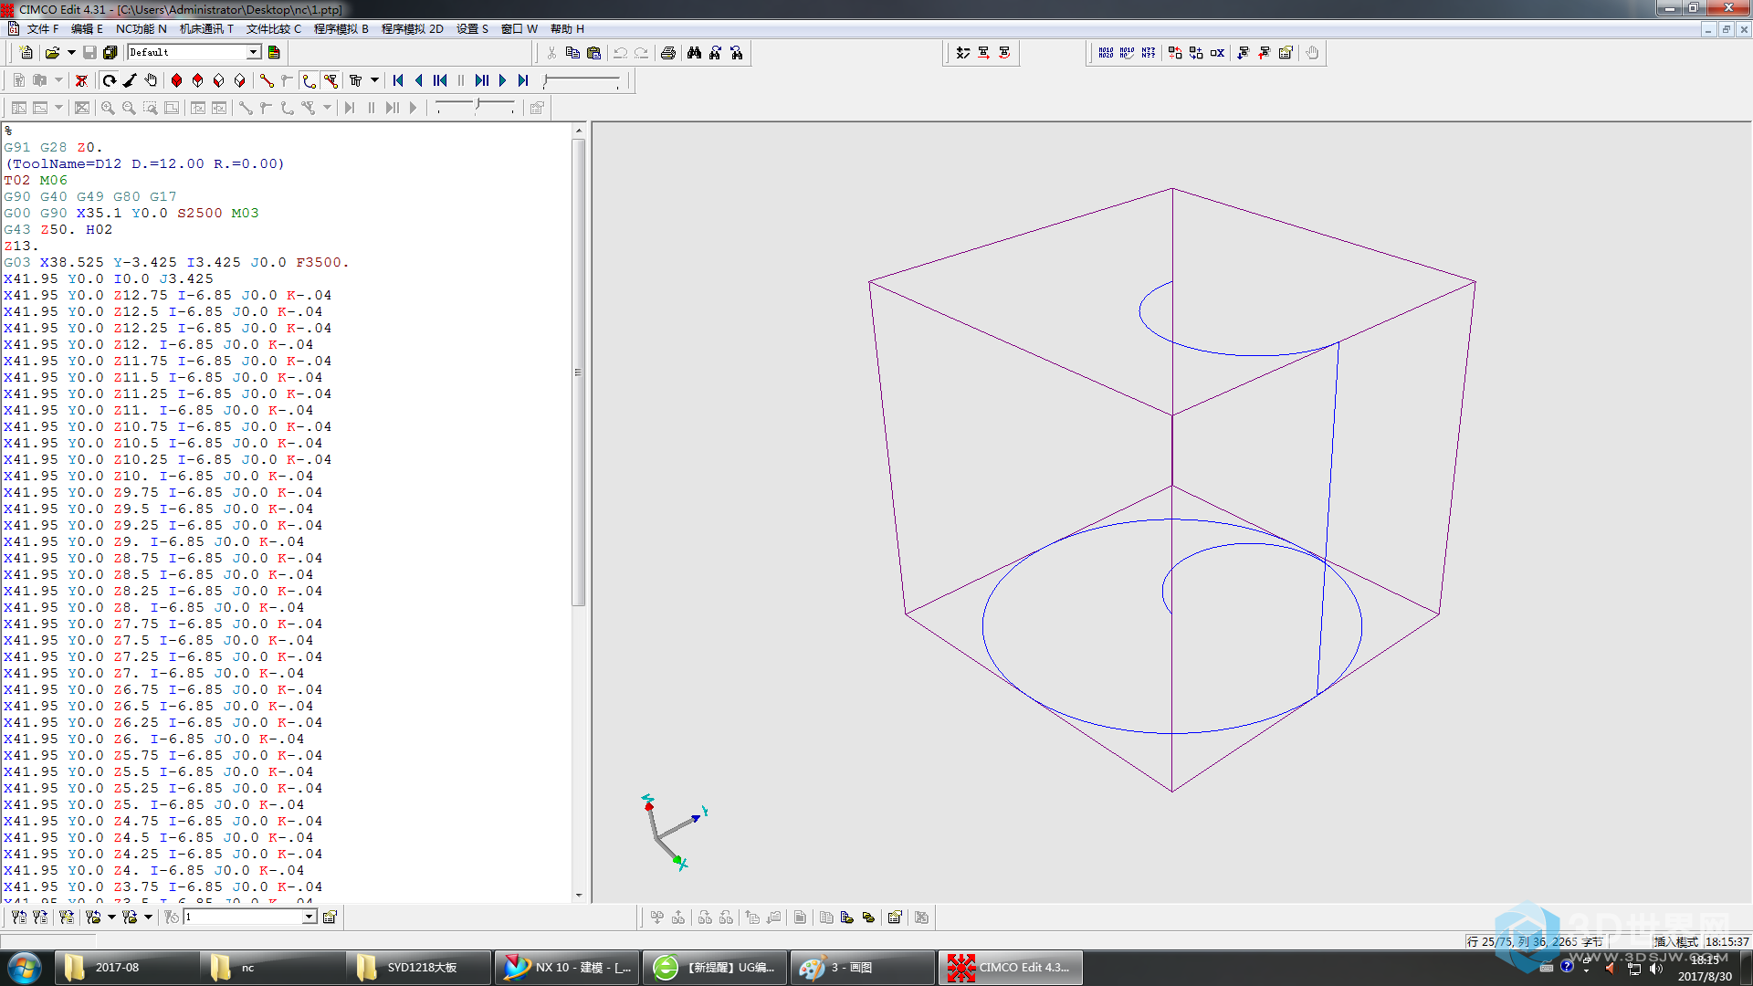Open the 文件 F menu

pos(43,29)
